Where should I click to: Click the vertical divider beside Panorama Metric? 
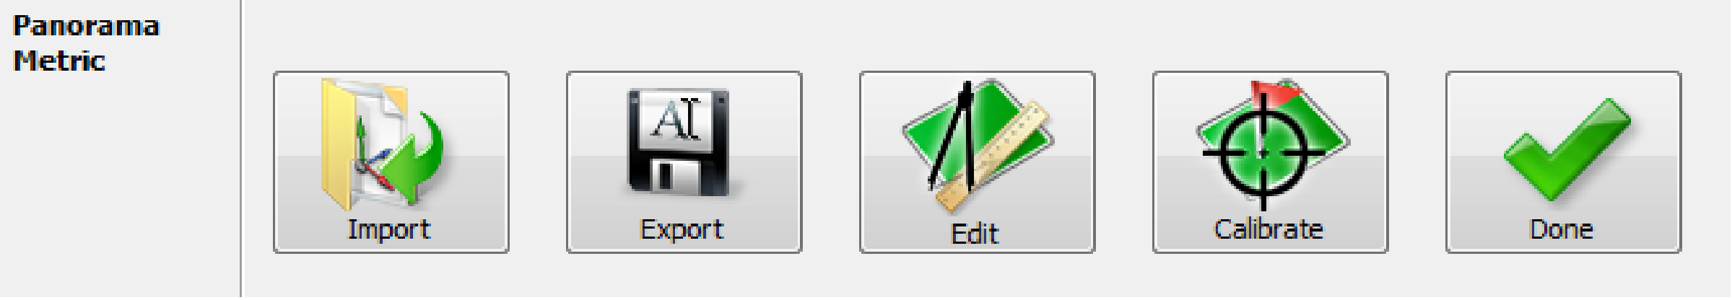point(240,149)
